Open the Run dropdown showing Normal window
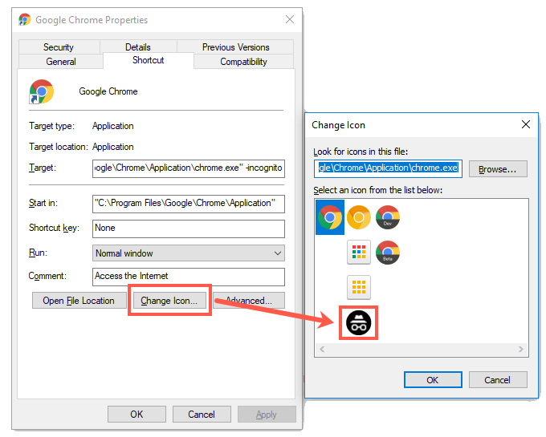The width and height of the screenshot is (546, 437). pyautogui.click(x=189, y=253)
